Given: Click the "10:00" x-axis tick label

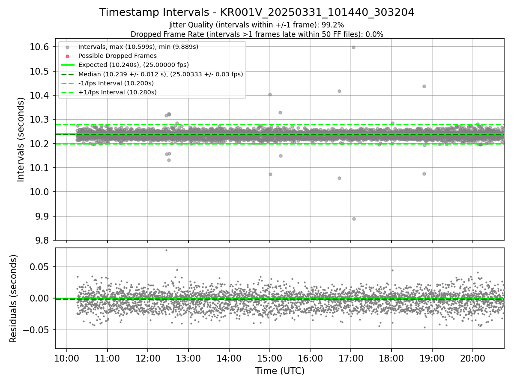Looking at the screenshot, I should [x=67, y=358].
